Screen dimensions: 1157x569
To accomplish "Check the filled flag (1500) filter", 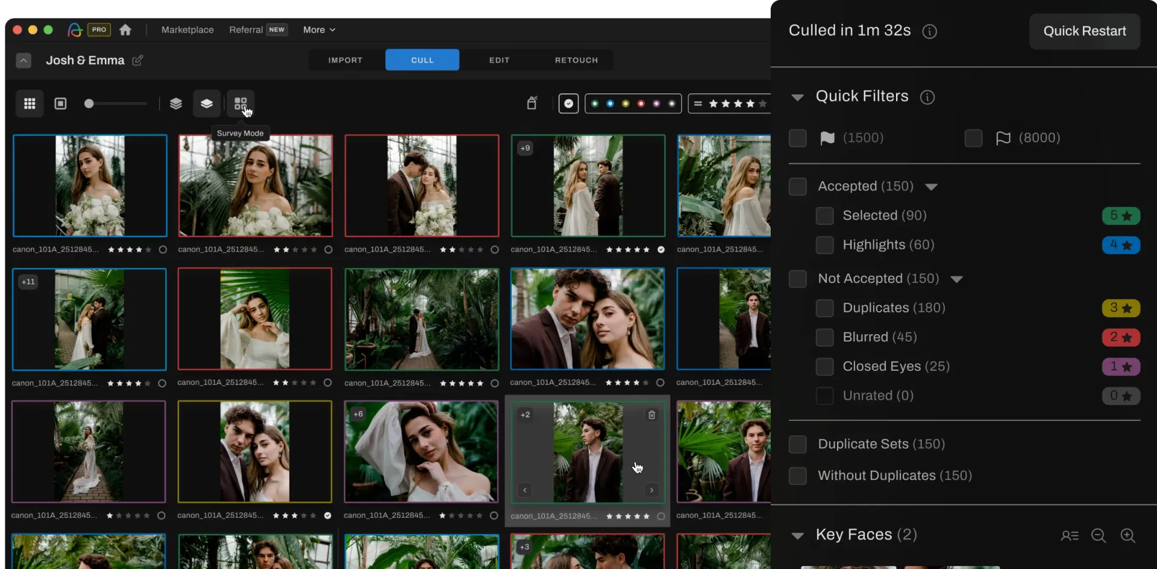I will 797,138.
